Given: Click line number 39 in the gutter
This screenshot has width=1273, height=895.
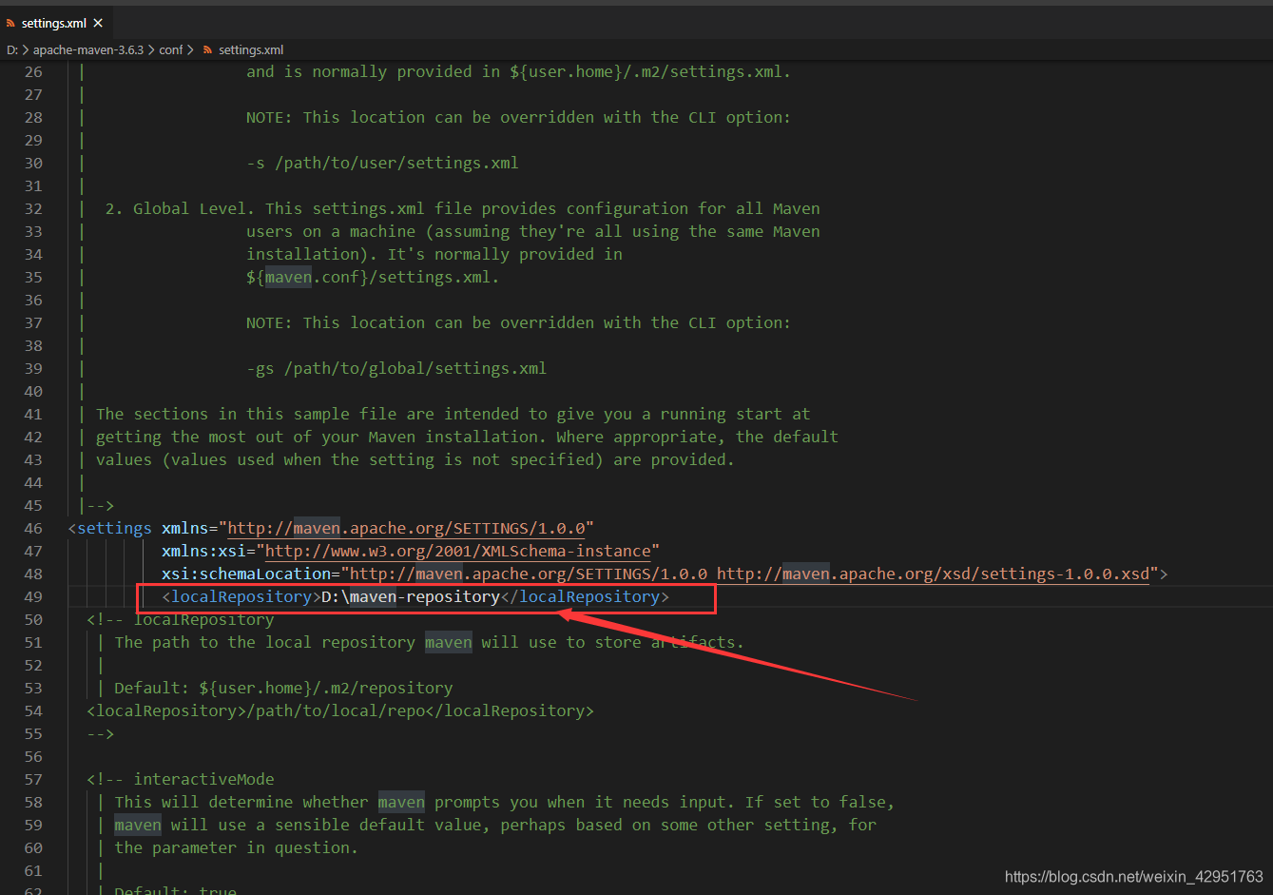Looking at the screenshot, I should (33, 368).
